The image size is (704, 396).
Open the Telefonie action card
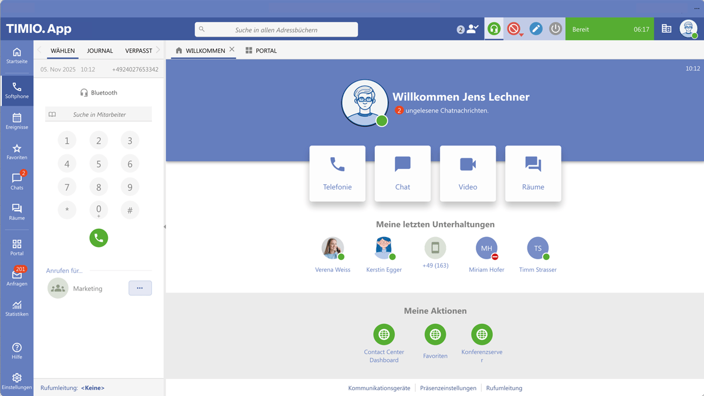(337, 173)
